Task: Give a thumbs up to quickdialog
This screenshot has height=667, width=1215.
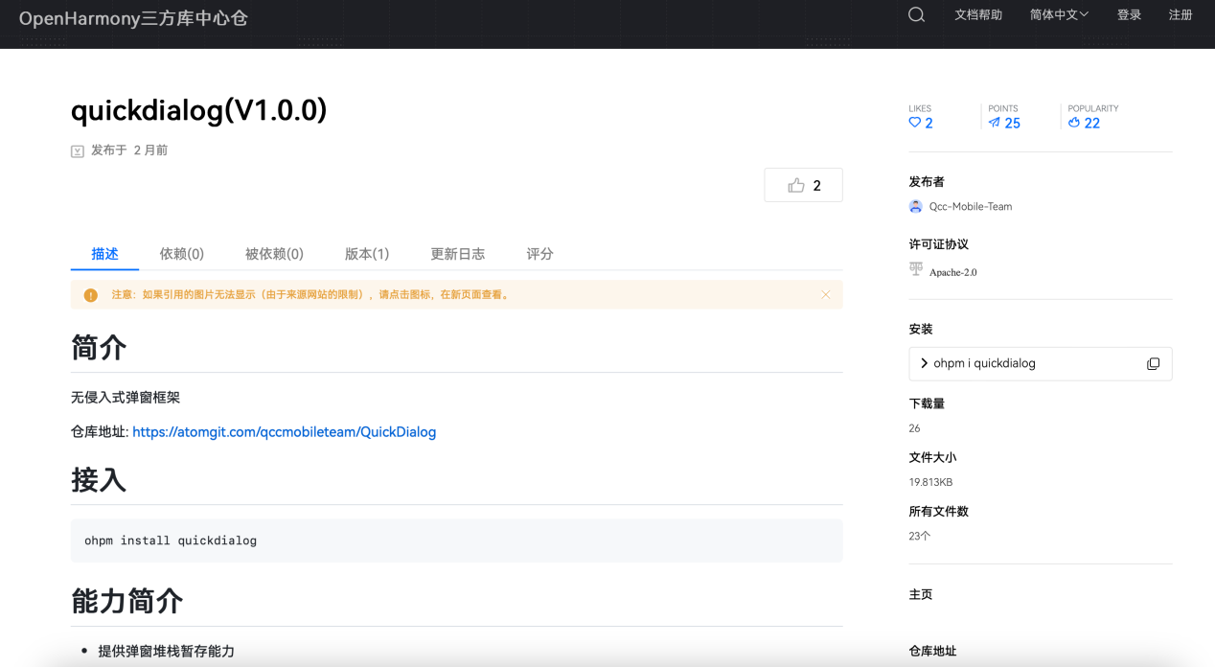Action: pos(803,184)
